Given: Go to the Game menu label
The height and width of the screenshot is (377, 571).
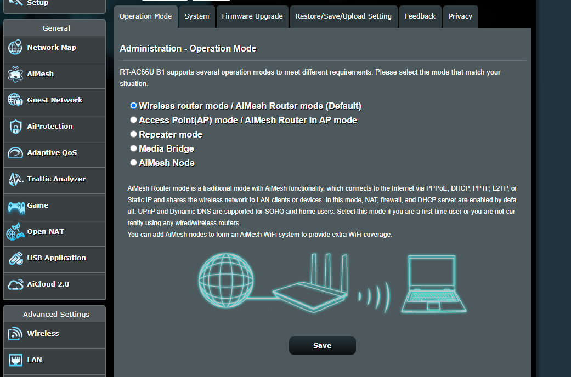Looking at the screenshot, I should 38,205.
